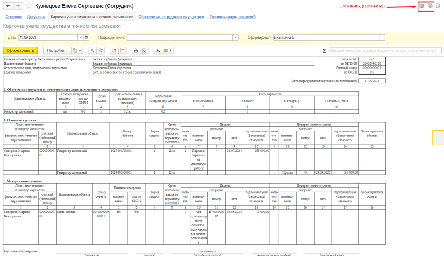Focus the filter word search field
The image size is (444, 256).
point(385,50)
